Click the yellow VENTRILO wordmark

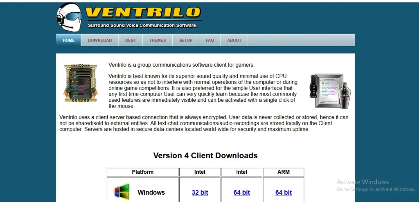143,12
